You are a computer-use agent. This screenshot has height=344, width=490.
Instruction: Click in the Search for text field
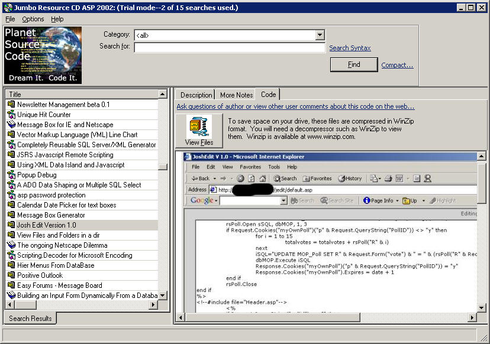coord(230,47)
